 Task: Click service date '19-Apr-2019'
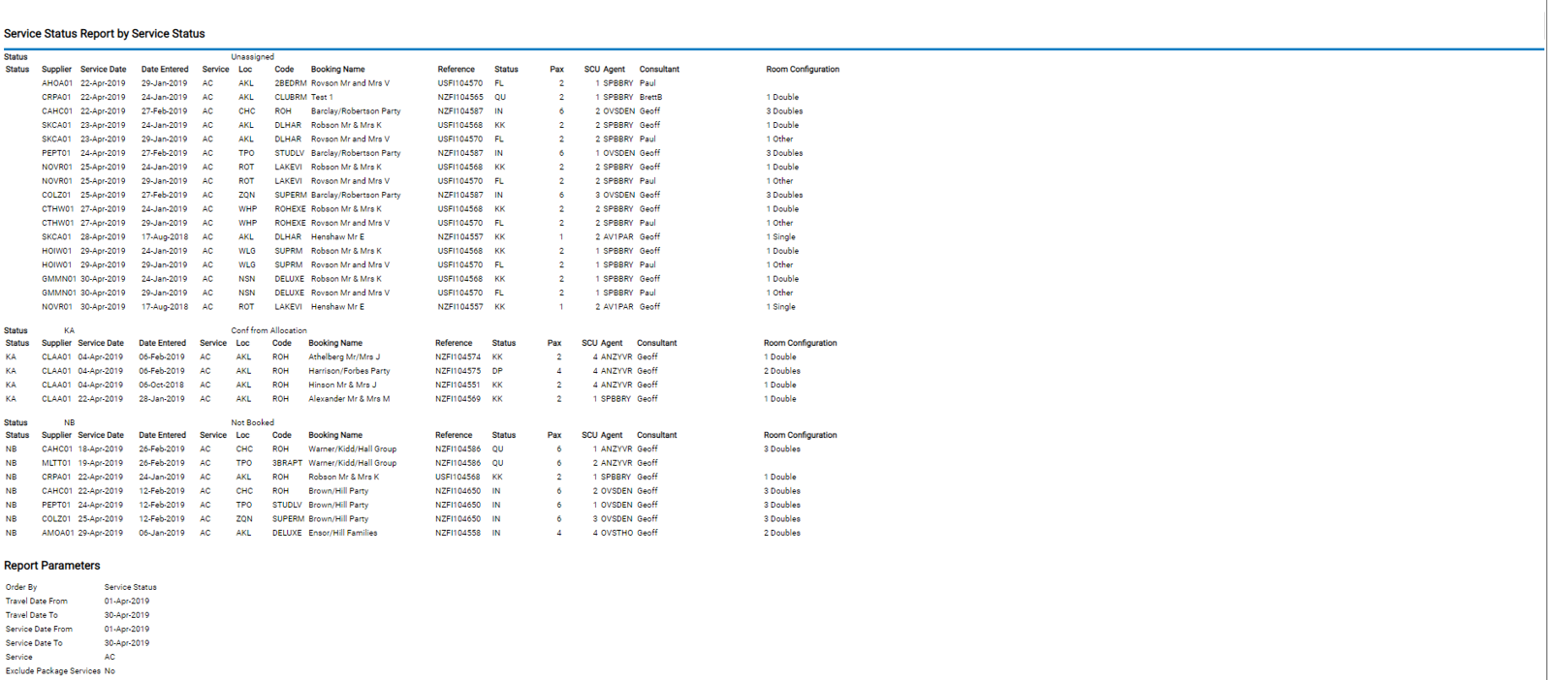[100, 463]
